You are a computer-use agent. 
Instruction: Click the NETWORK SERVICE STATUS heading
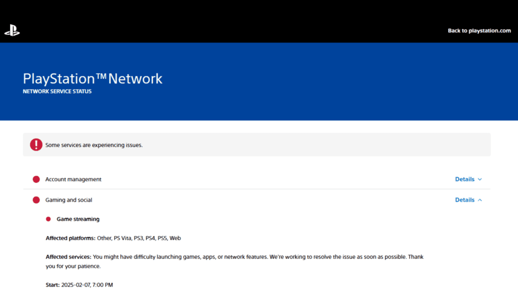coord(57,91)
